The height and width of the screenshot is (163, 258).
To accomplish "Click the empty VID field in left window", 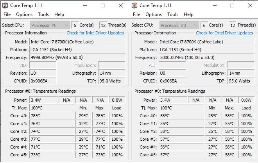I will point(43,65).
